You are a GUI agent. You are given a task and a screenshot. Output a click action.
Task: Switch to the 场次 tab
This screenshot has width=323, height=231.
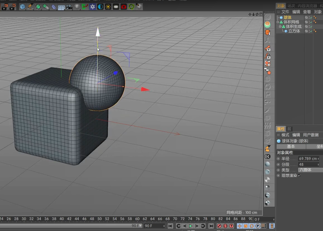pos(291,6)
